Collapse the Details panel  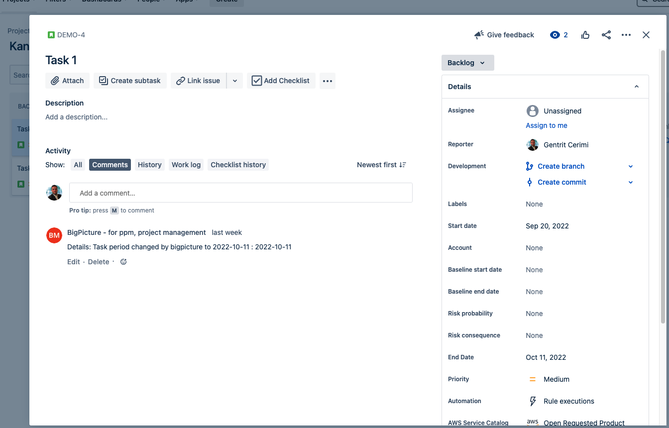click(636, 86)
